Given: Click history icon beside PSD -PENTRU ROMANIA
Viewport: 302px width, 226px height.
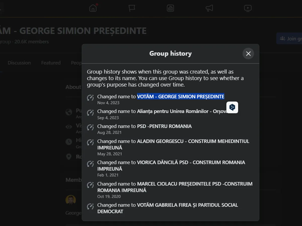Looking at the screenshot, I should pos(90,128).
